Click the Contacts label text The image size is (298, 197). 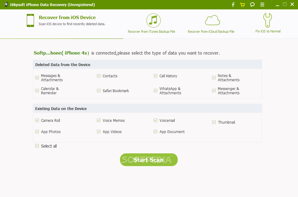tap(110, 76)
